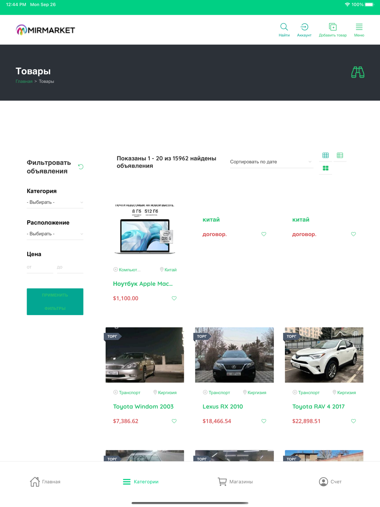Open the Расположение dropdown
Viewport: 380px width, 507px height.
55,234
